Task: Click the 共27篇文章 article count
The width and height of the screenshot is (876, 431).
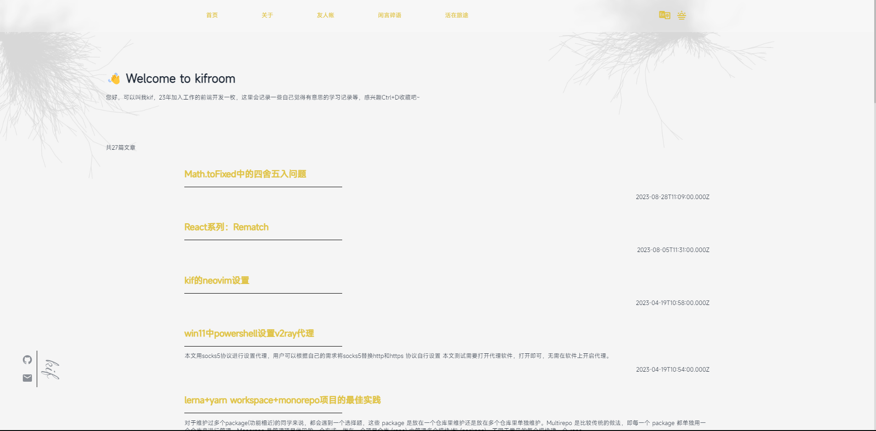Action: (x=120, y=147)
